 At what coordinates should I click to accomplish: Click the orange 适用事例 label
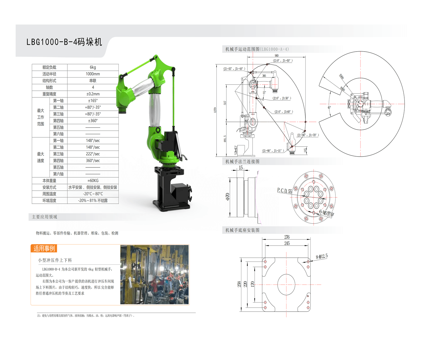[x=44, y=248]
